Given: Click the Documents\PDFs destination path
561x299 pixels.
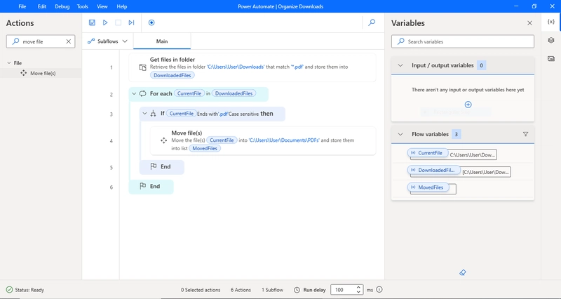Looking at the screenshot, I should click(x=284, y=140).
